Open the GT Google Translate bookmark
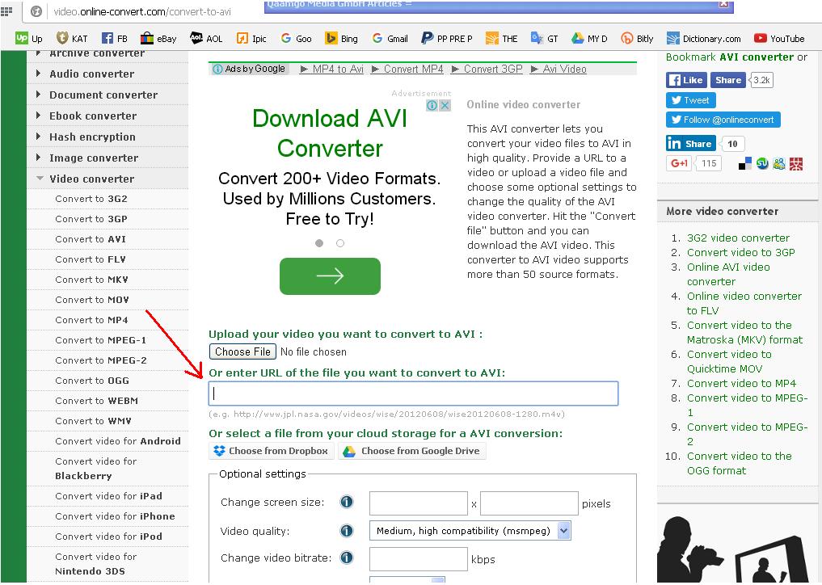Viewport: 822px width, 585px height. pos(544,38)
